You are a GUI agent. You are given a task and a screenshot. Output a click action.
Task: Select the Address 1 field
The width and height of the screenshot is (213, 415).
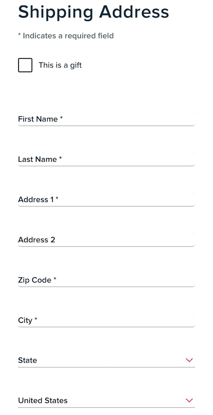pos(106,200)
